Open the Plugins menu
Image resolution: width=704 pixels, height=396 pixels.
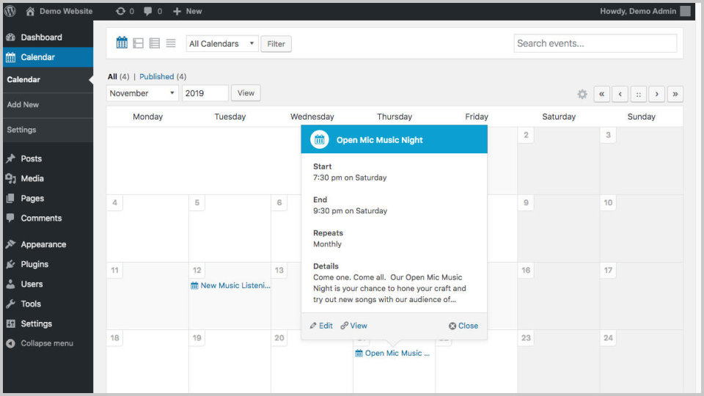[34, 264]
